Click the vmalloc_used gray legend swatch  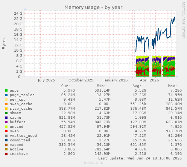(x=6, y=136)
